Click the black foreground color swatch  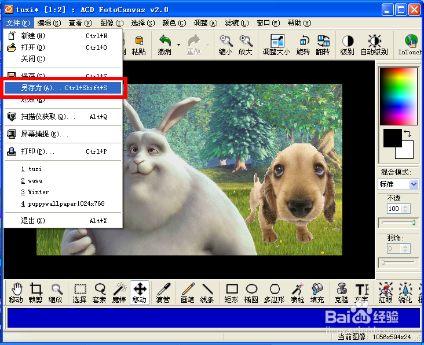(x=392, y=138)
